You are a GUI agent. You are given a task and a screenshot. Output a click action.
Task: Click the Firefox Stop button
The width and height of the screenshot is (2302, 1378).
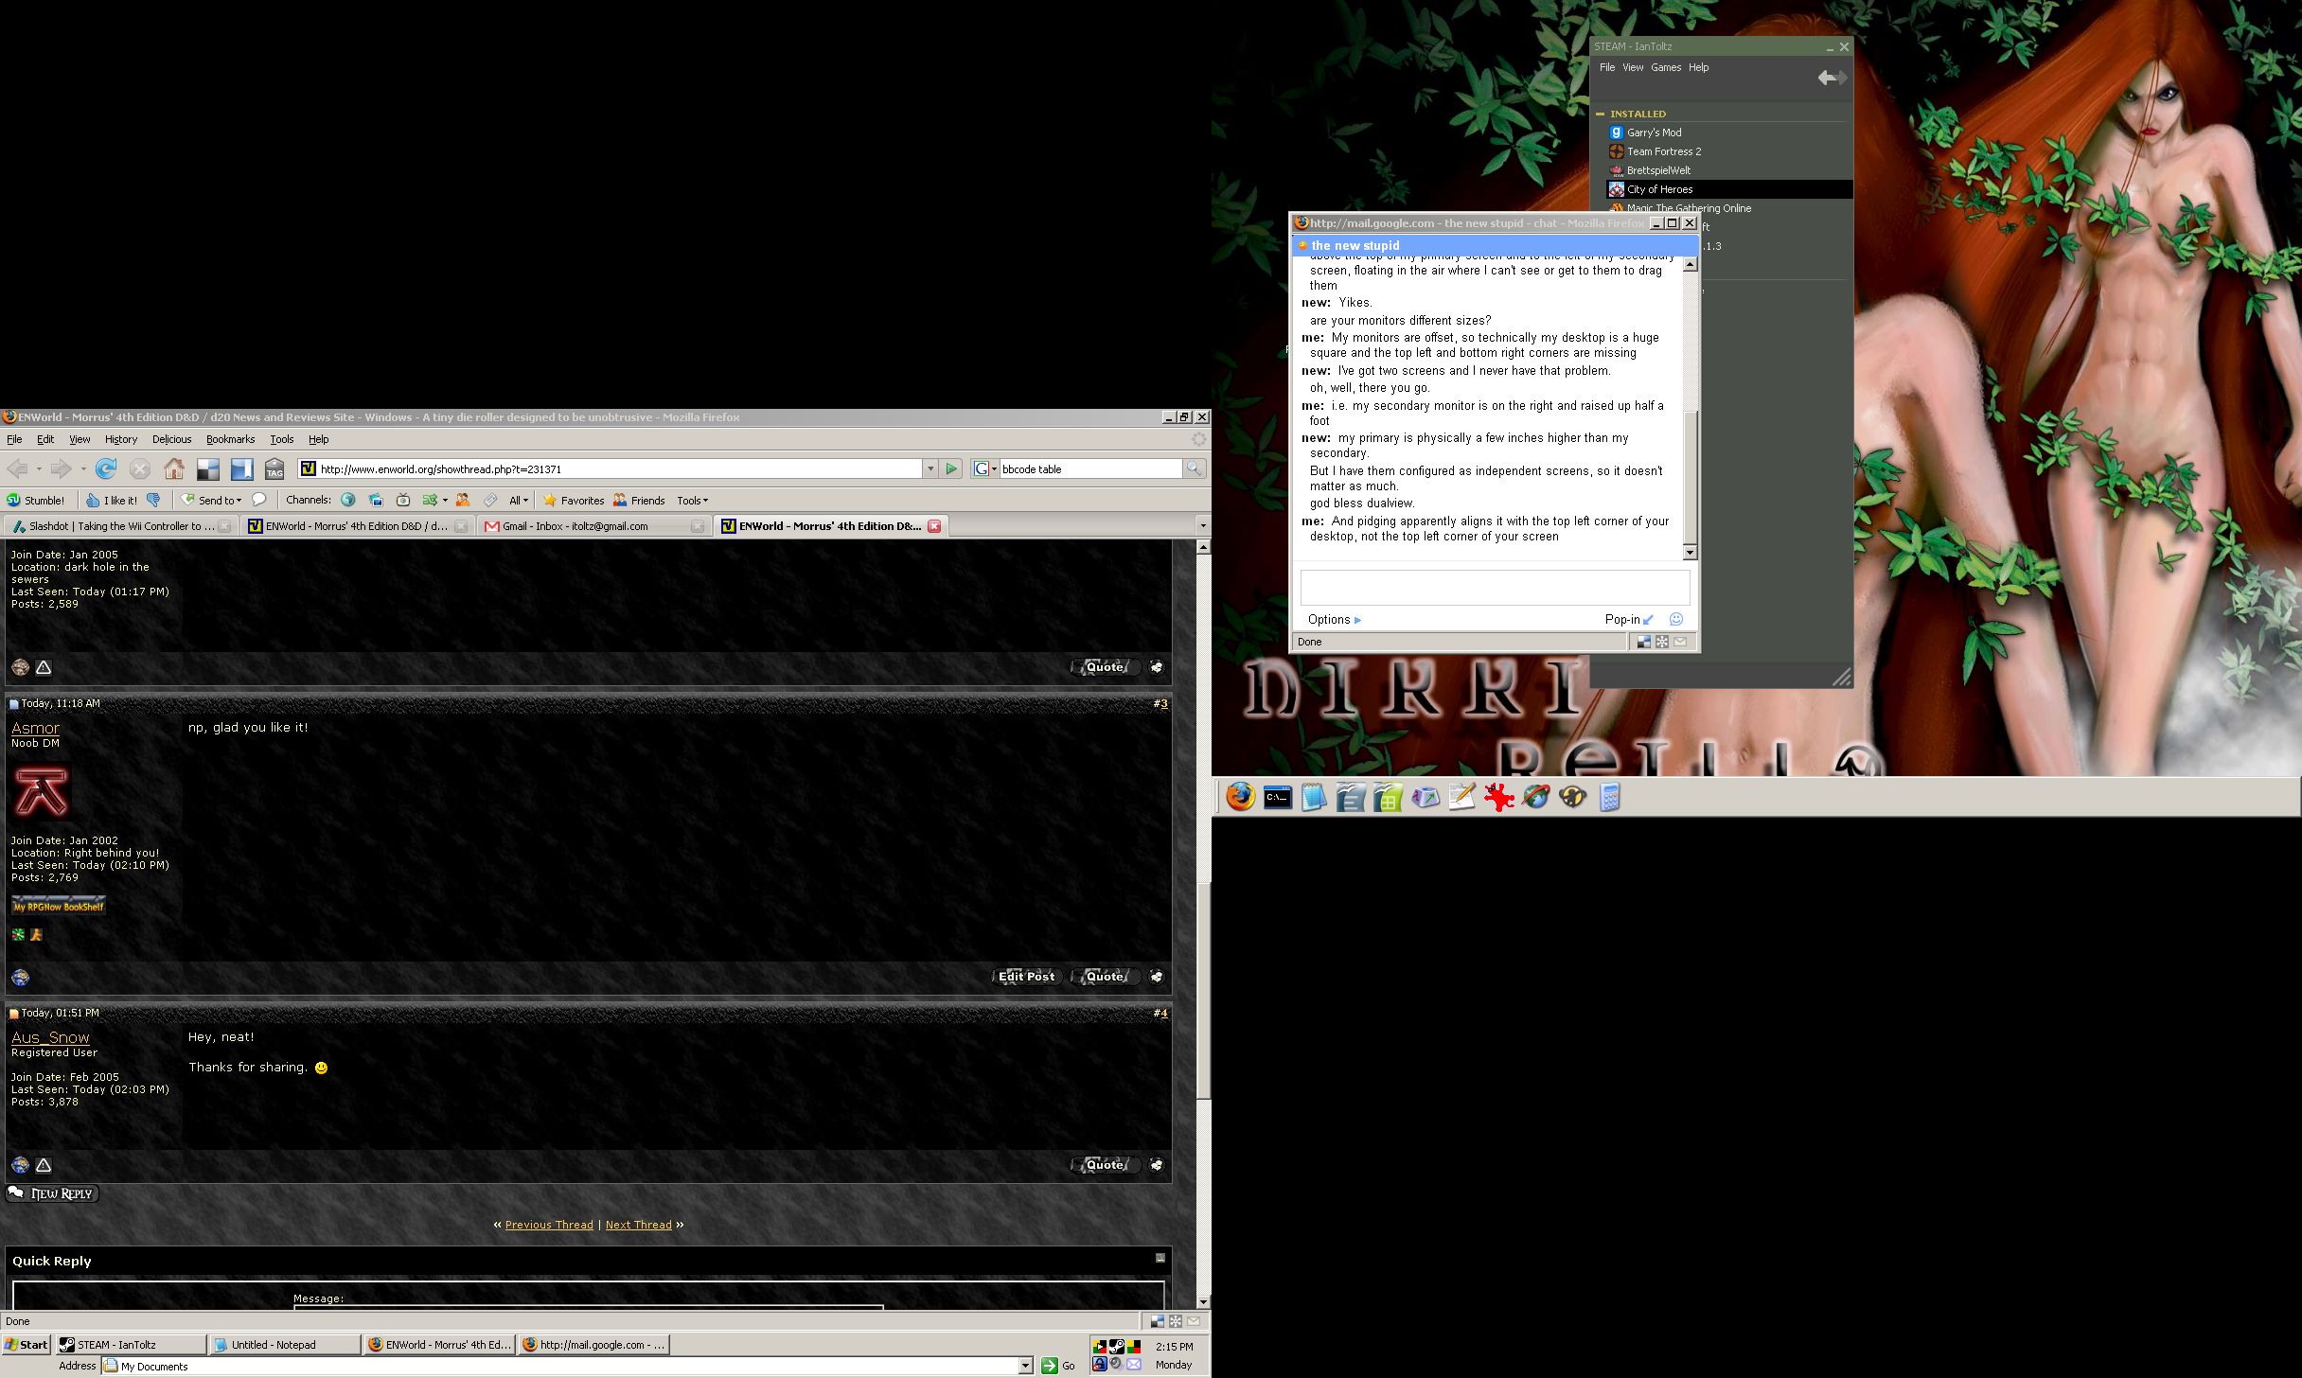[x=140, y=468]
